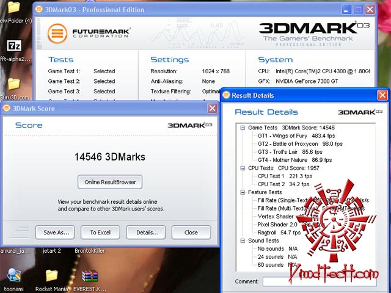Click the Result Details title bar icon
The width and height of the screenshot is (391, 293).
[x=226, y=95]
